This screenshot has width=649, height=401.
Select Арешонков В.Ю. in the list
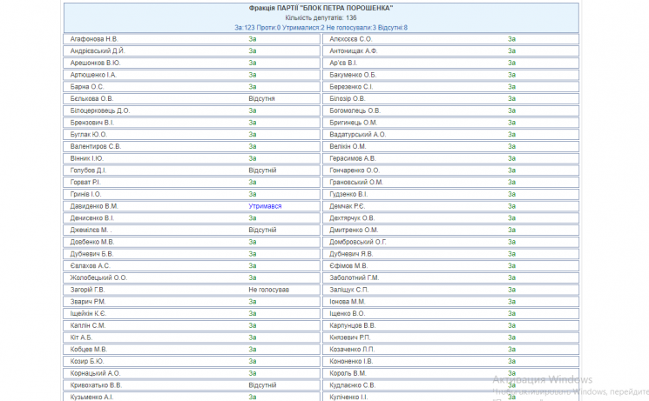pyautogui.click(x=95, y=63)
